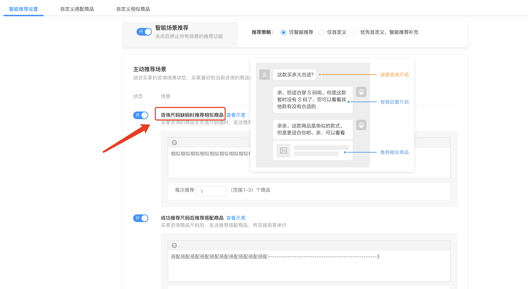The height and width of the screenshot is (289, 528).
Task: Click the 状态 column header
Action: [138, 96]
